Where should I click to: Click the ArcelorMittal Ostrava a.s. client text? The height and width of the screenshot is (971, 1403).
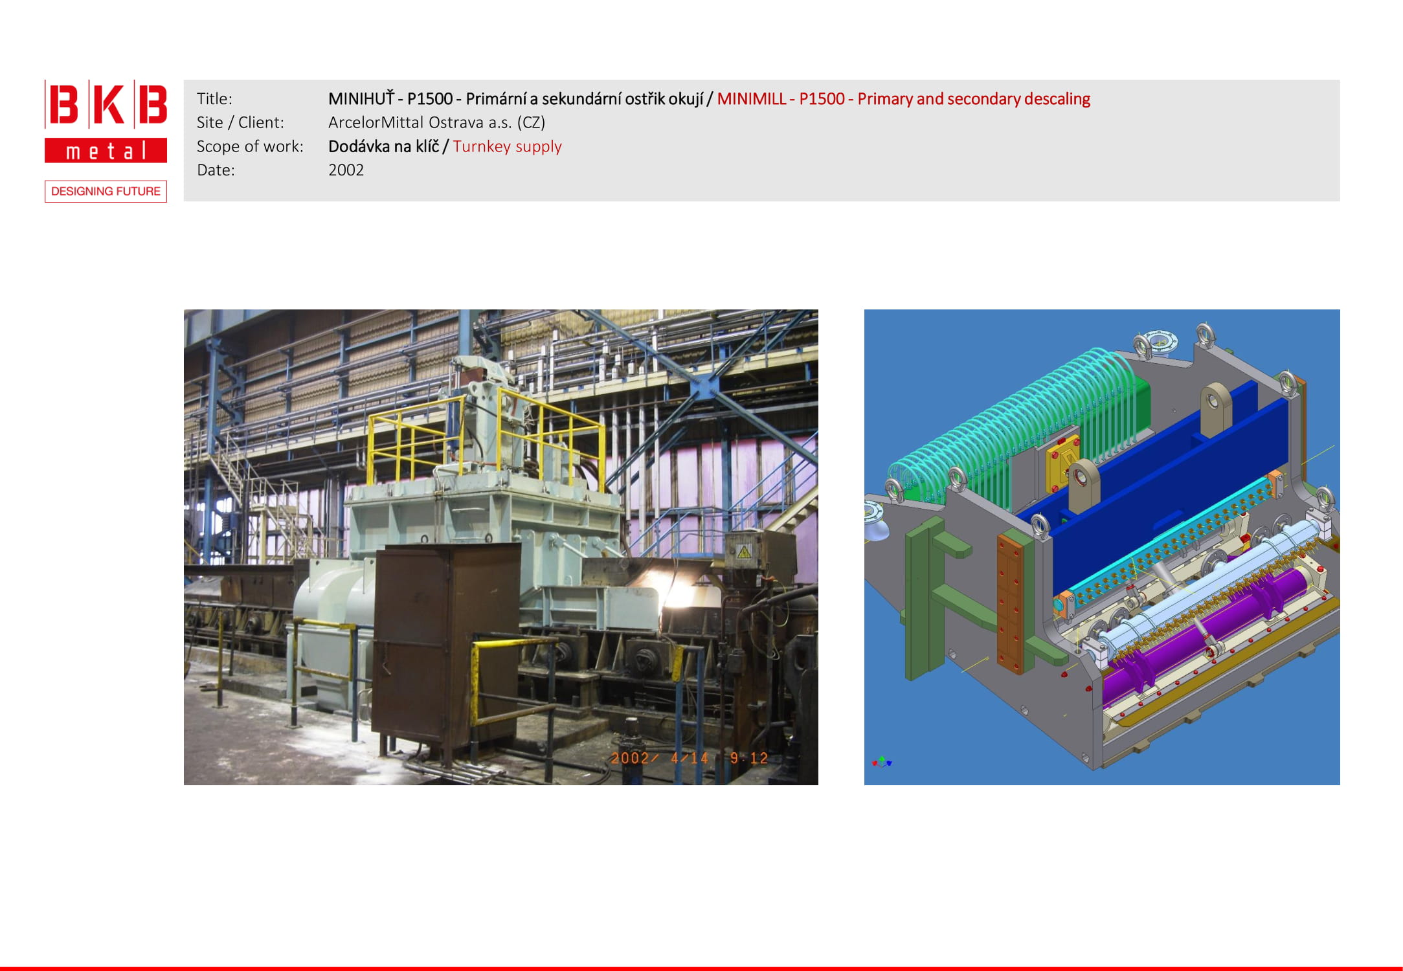point(436,122)
